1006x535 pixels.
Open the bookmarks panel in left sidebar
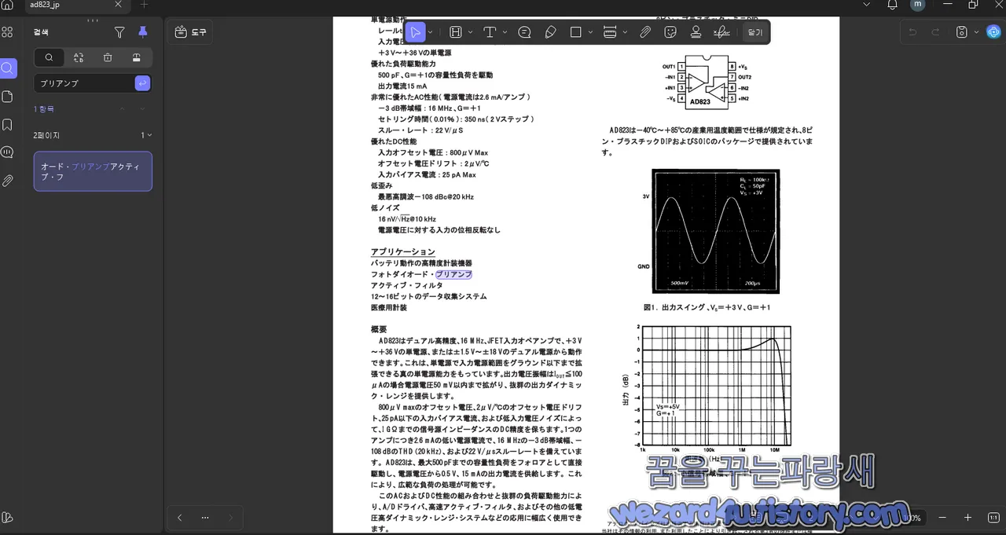coord(7,125)
